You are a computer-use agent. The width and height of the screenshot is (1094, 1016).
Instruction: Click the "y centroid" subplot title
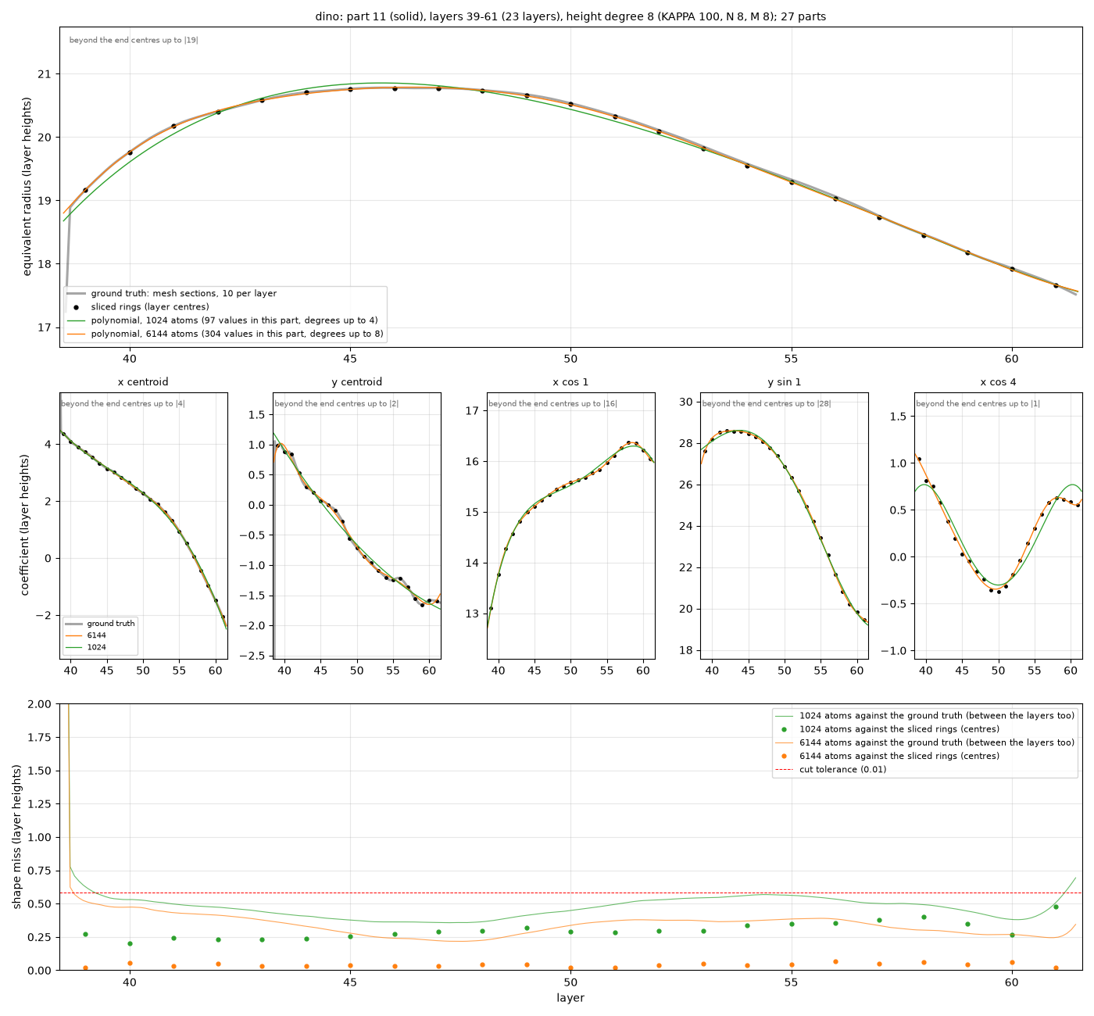pyautogui.click(x=357, y=382)
